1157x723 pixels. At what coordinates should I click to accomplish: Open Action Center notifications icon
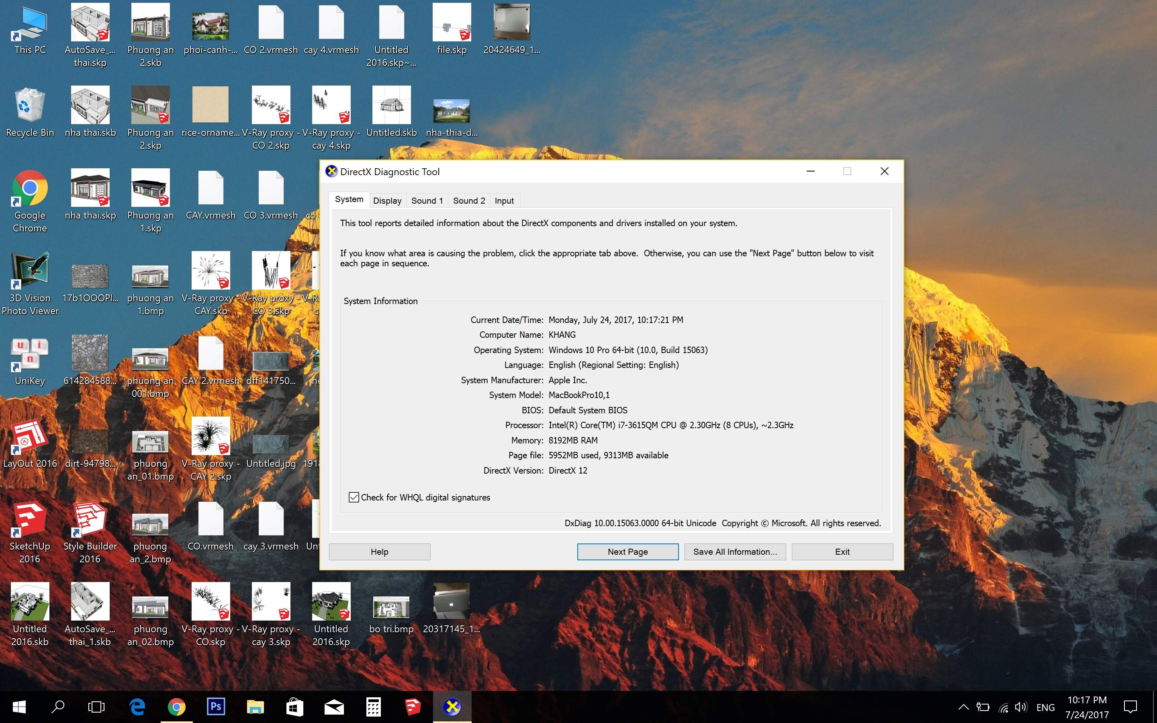[x=1130, y=707]
